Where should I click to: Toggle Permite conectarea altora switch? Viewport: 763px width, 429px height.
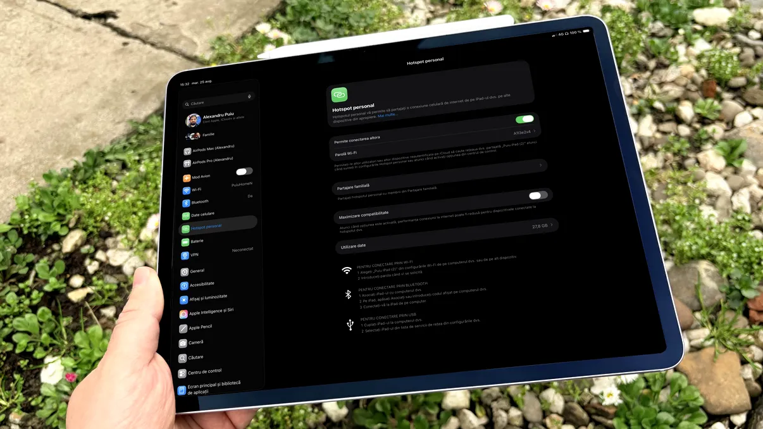point(524,119)
